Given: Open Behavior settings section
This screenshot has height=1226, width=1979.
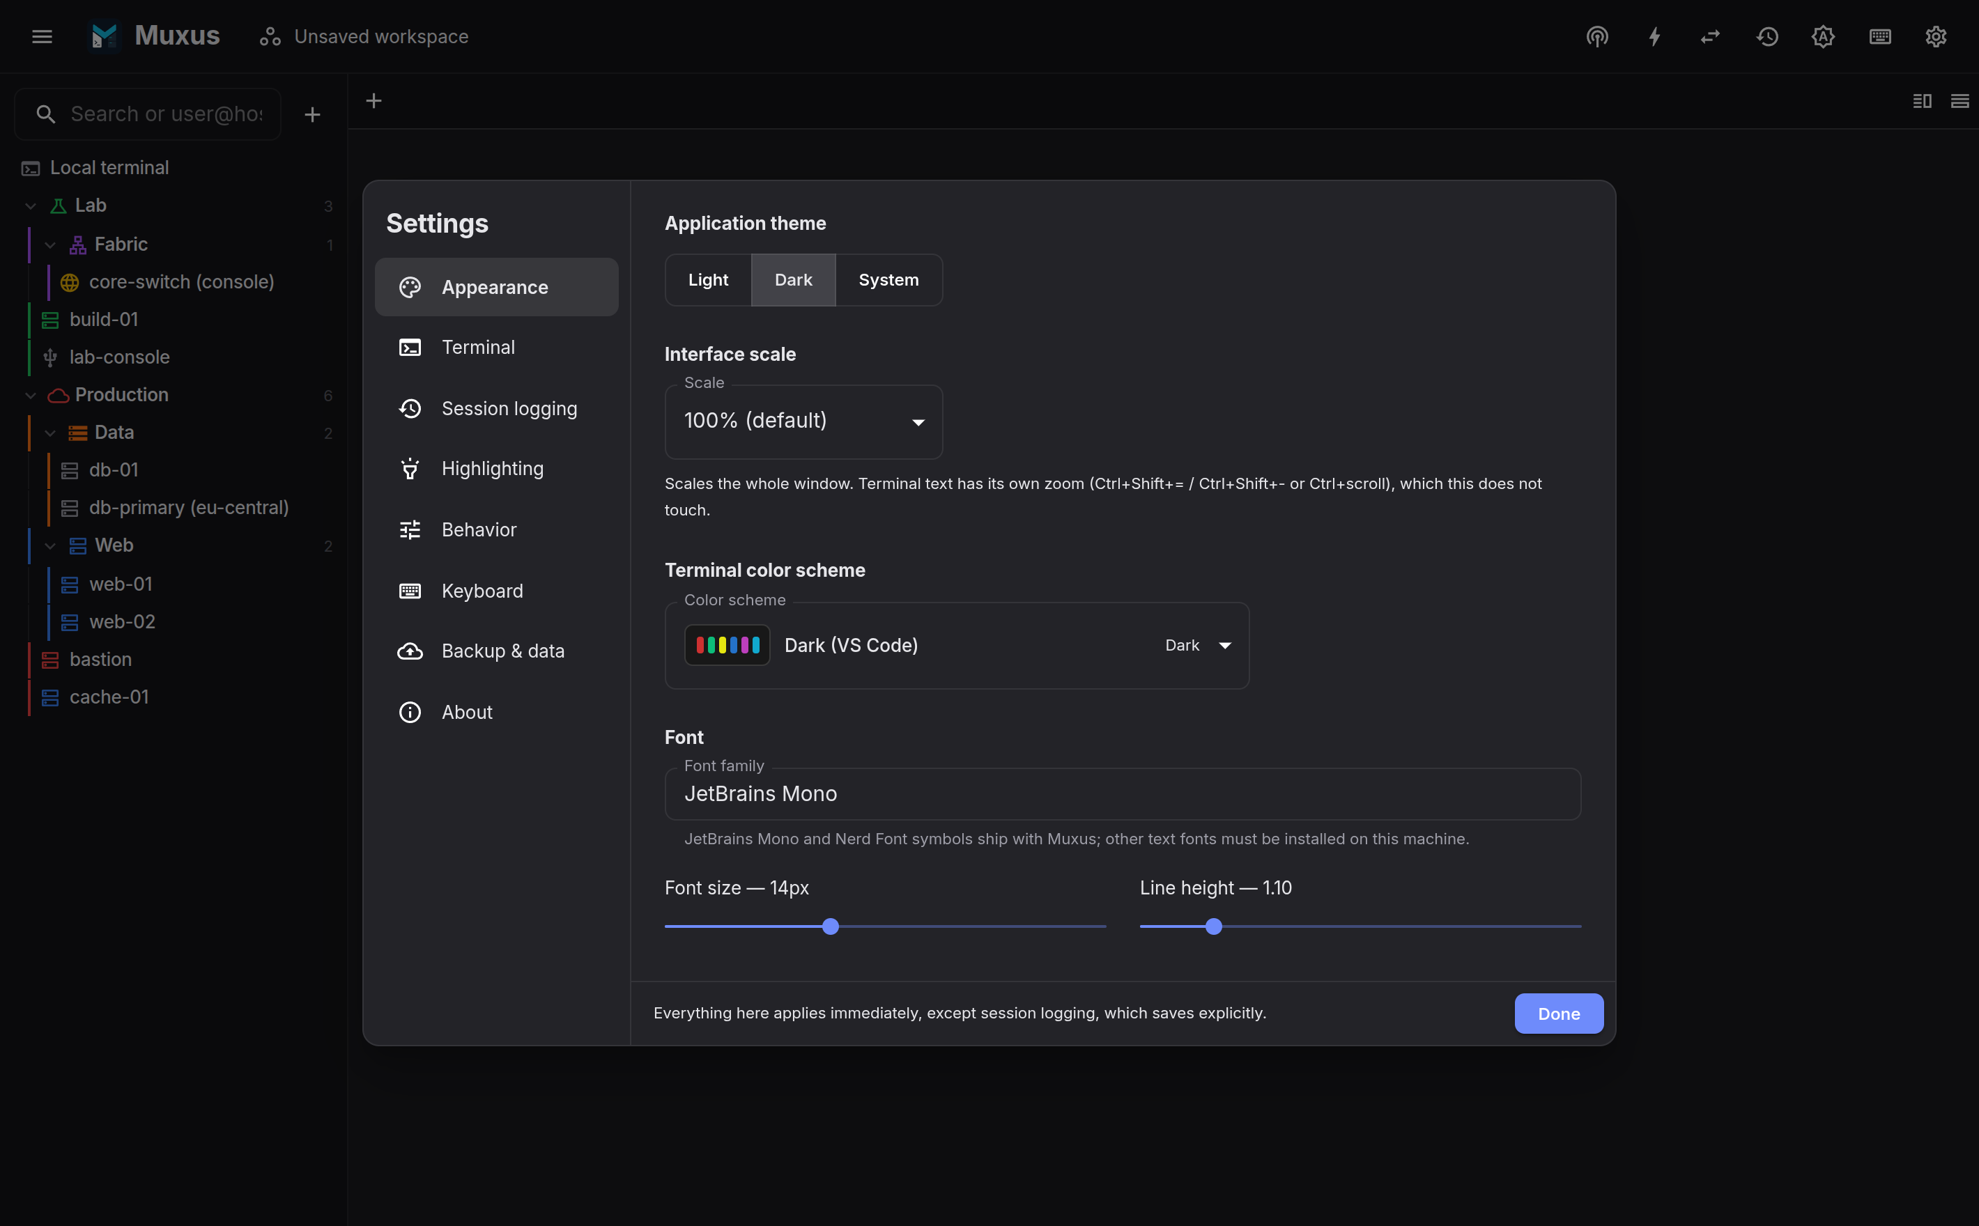Looking at the screenshot, I should [496, 529].
